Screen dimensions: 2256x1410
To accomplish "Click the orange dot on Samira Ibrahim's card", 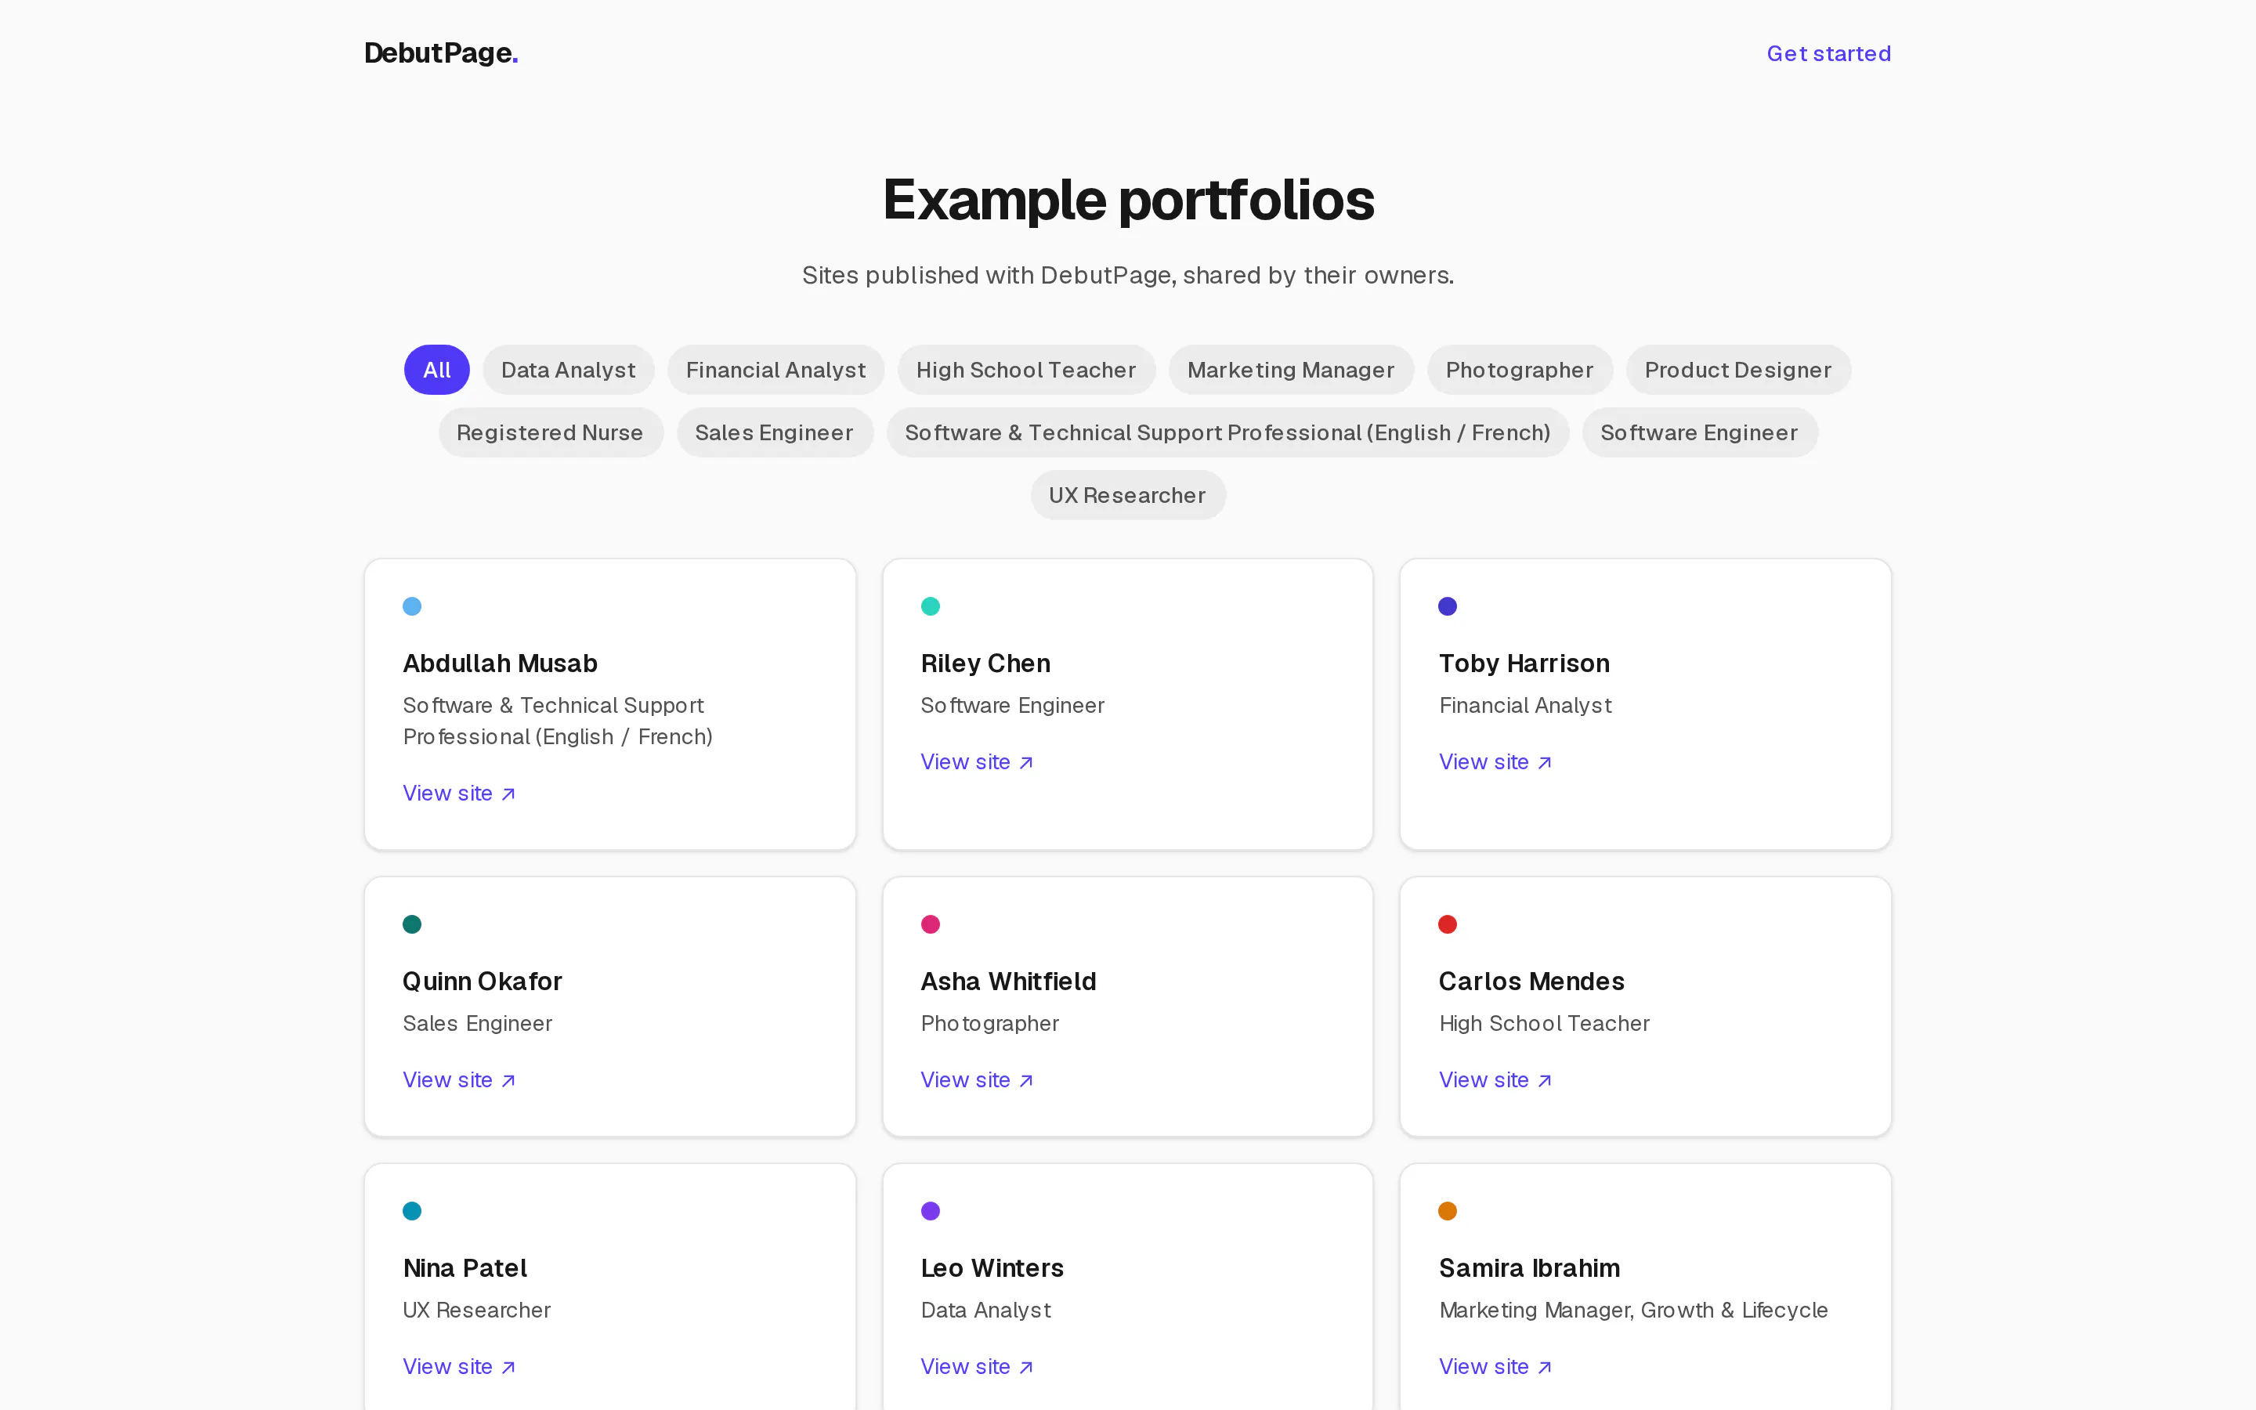I will pos(1448,1210).
